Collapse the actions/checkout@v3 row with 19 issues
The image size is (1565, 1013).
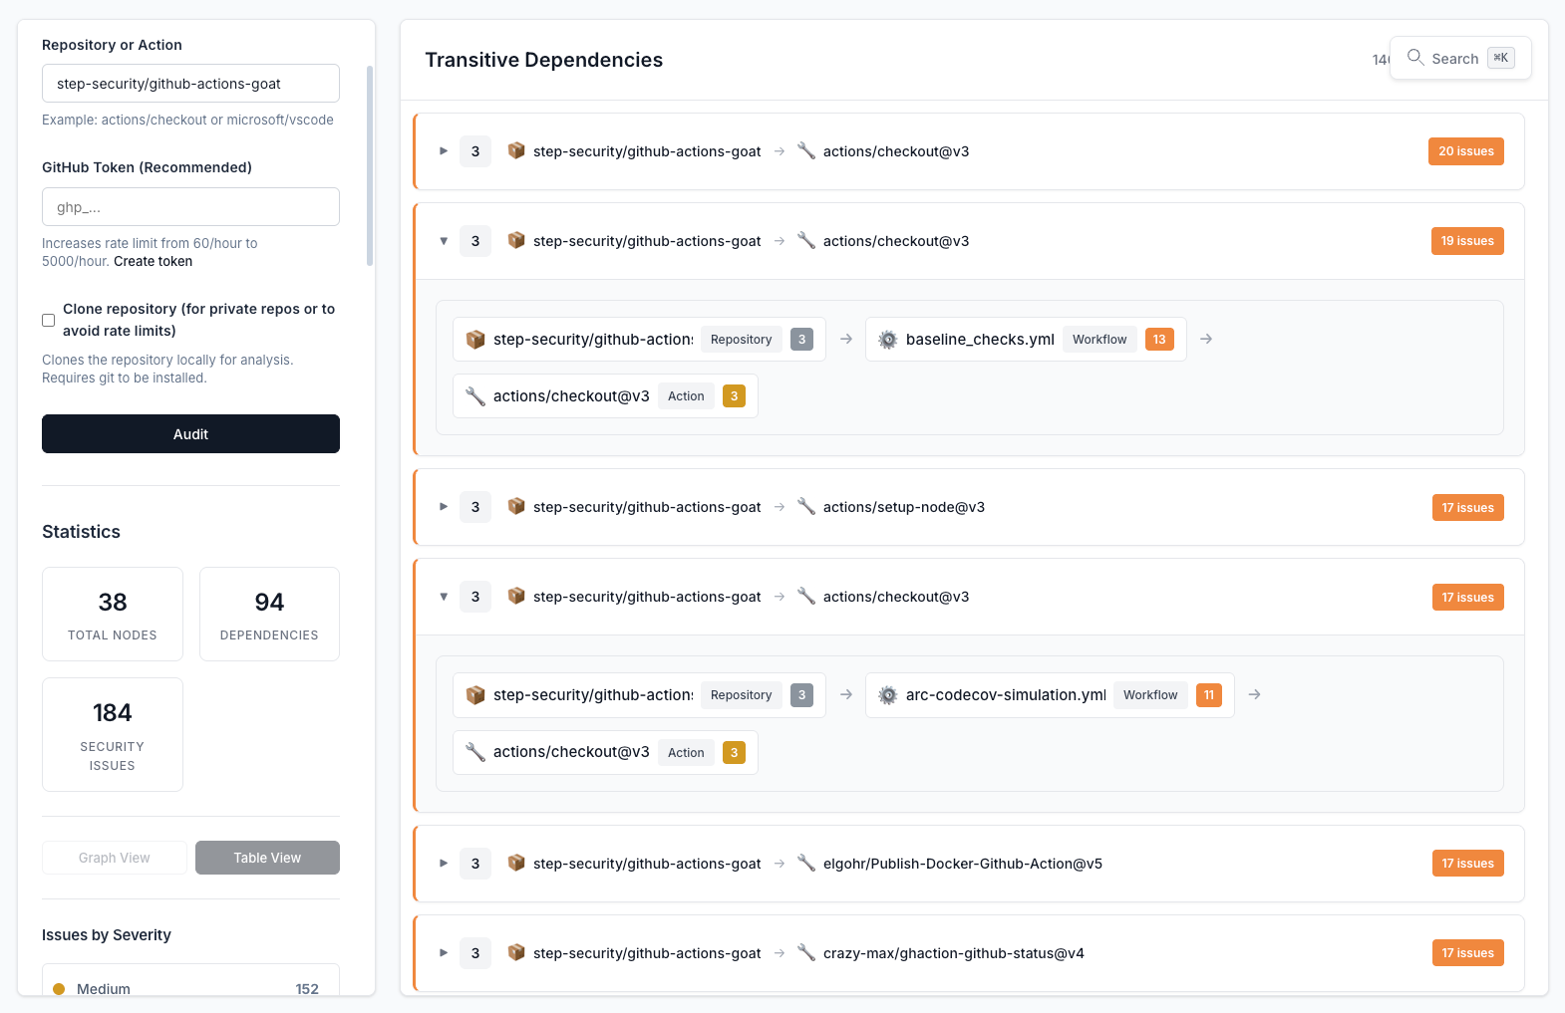[x=444, y=241]
